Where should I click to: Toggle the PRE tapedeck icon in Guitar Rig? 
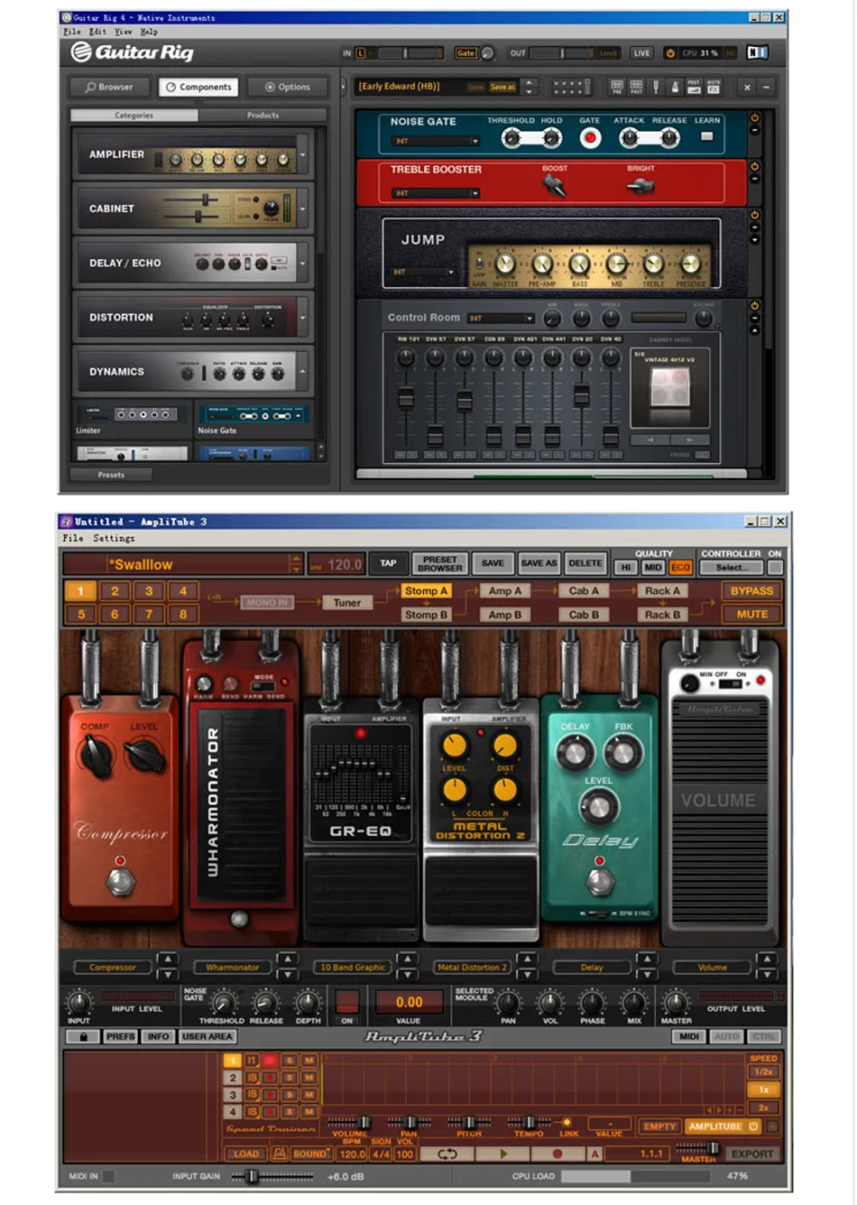[x=617, y=87]
